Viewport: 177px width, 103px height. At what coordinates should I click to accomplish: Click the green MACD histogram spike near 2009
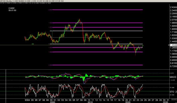point(87,75)
